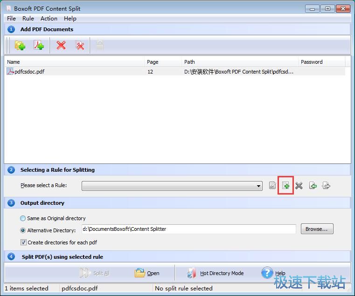Maximize the Boxoft PDF Content Split window
Screen dimensions: 355x296
point(327,9)
